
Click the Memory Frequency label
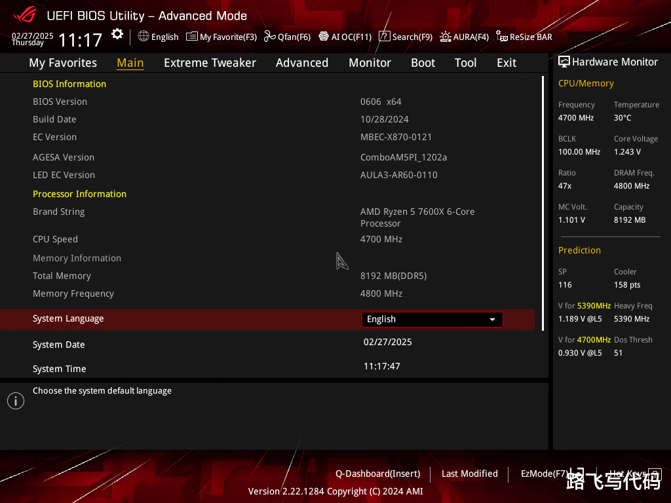pos(73,294)
